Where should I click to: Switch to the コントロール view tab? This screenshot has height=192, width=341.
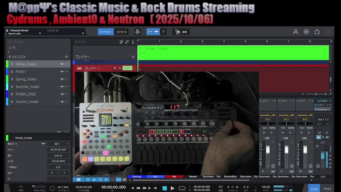pos(121,32)
